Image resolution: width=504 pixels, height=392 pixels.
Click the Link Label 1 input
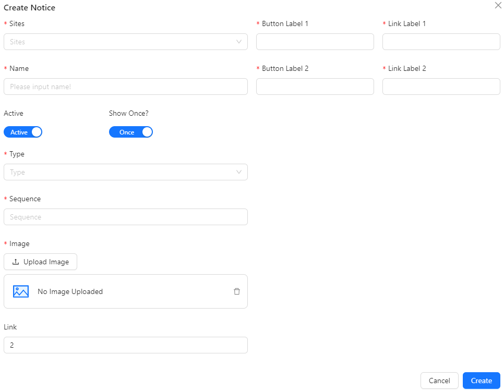(x=441, y=42)
